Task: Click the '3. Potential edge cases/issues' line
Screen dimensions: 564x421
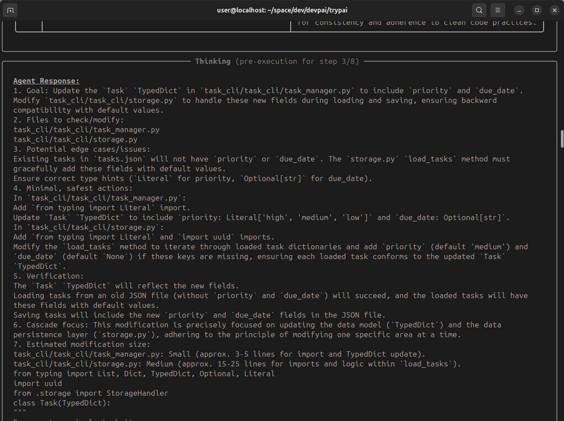Action: click(x=82, y=149)
